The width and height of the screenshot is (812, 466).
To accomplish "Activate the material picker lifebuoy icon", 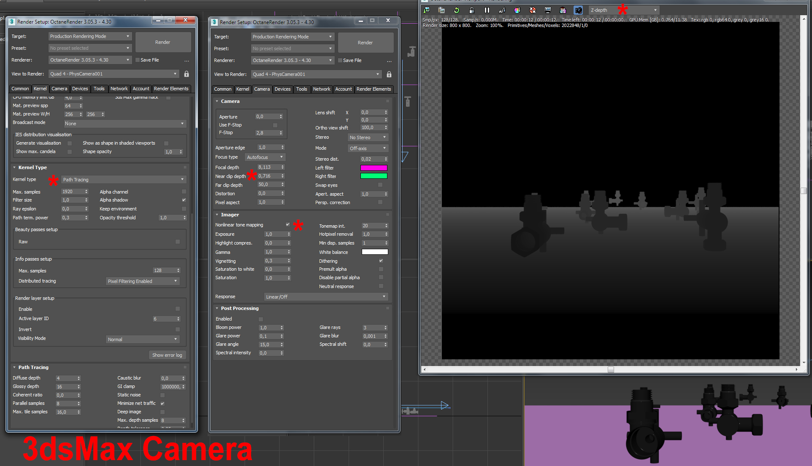I will [x=533, y=10].
